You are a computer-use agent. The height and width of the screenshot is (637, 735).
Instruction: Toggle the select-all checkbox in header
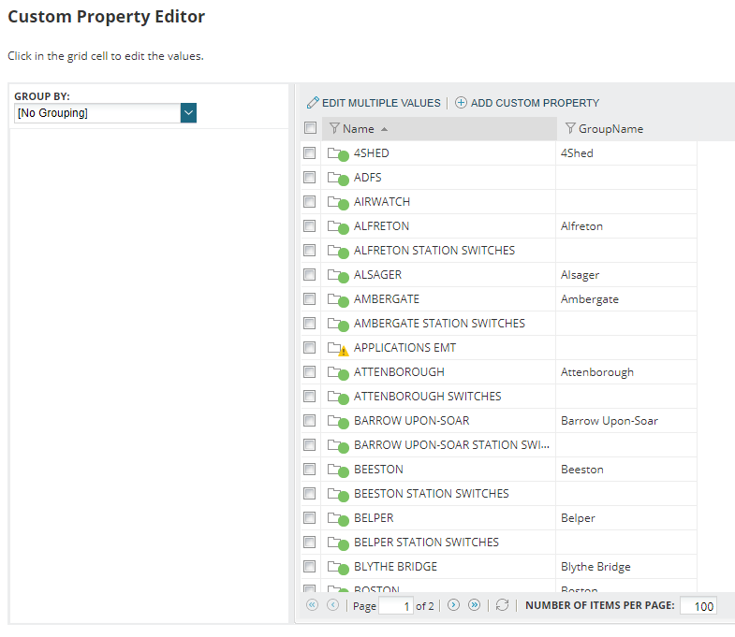tap(310, 128)
